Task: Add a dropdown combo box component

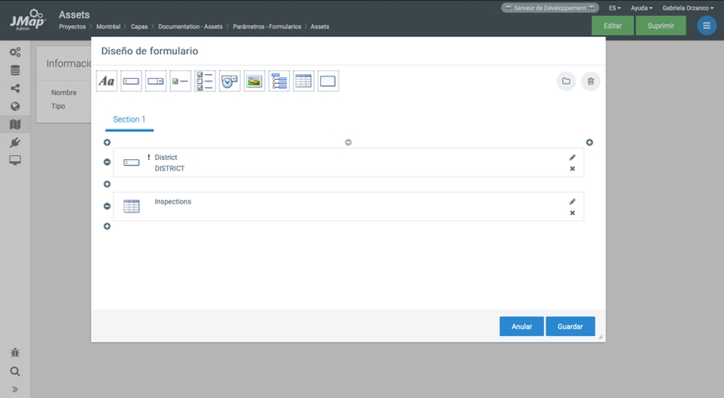Action: [x=156, y=81]
